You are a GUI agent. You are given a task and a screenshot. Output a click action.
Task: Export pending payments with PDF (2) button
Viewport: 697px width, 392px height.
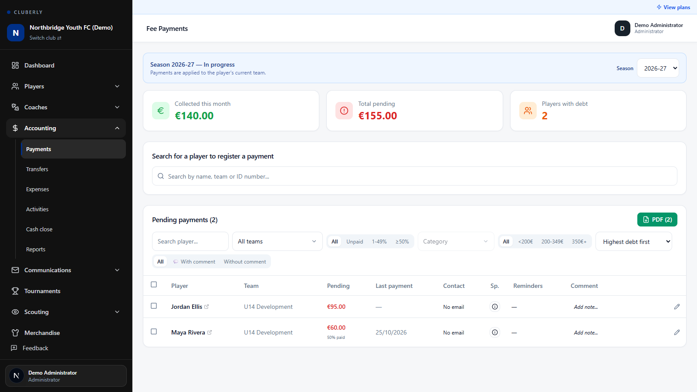coord(657,220)
